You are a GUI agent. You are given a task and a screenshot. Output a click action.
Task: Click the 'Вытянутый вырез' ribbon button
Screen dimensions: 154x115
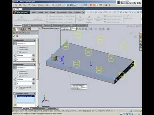(80, 19)
